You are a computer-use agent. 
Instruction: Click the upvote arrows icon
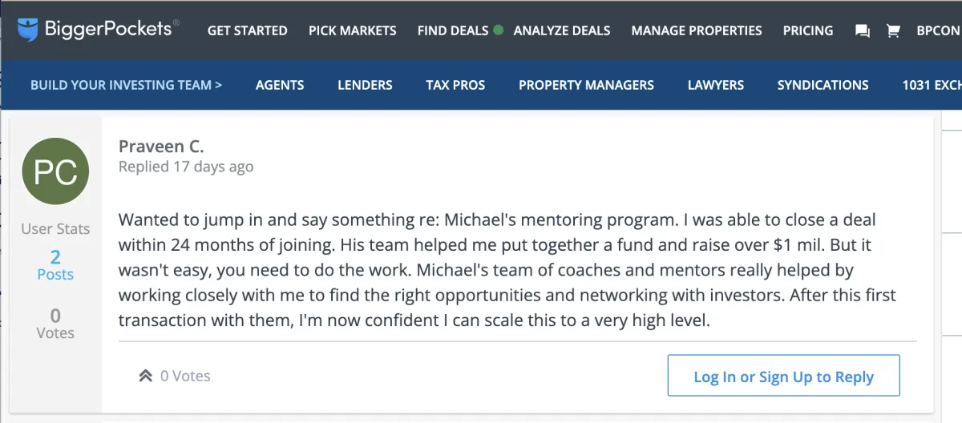[145, 375]
